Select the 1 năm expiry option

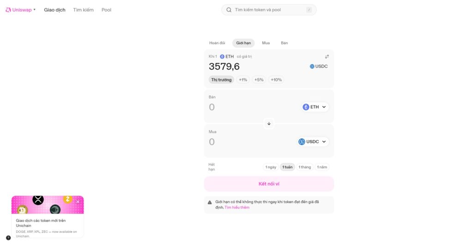coord(322,167)
